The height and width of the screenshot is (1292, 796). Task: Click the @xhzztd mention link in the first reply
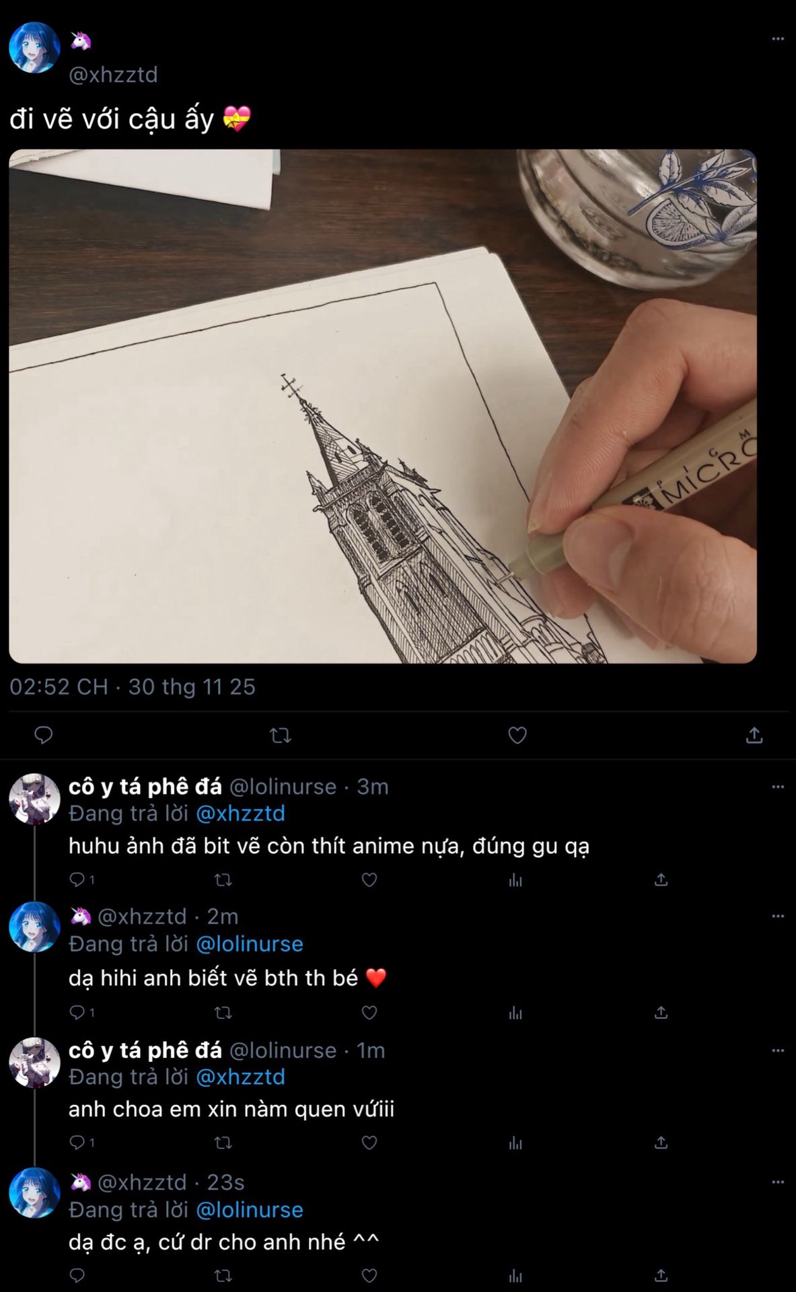240,814
